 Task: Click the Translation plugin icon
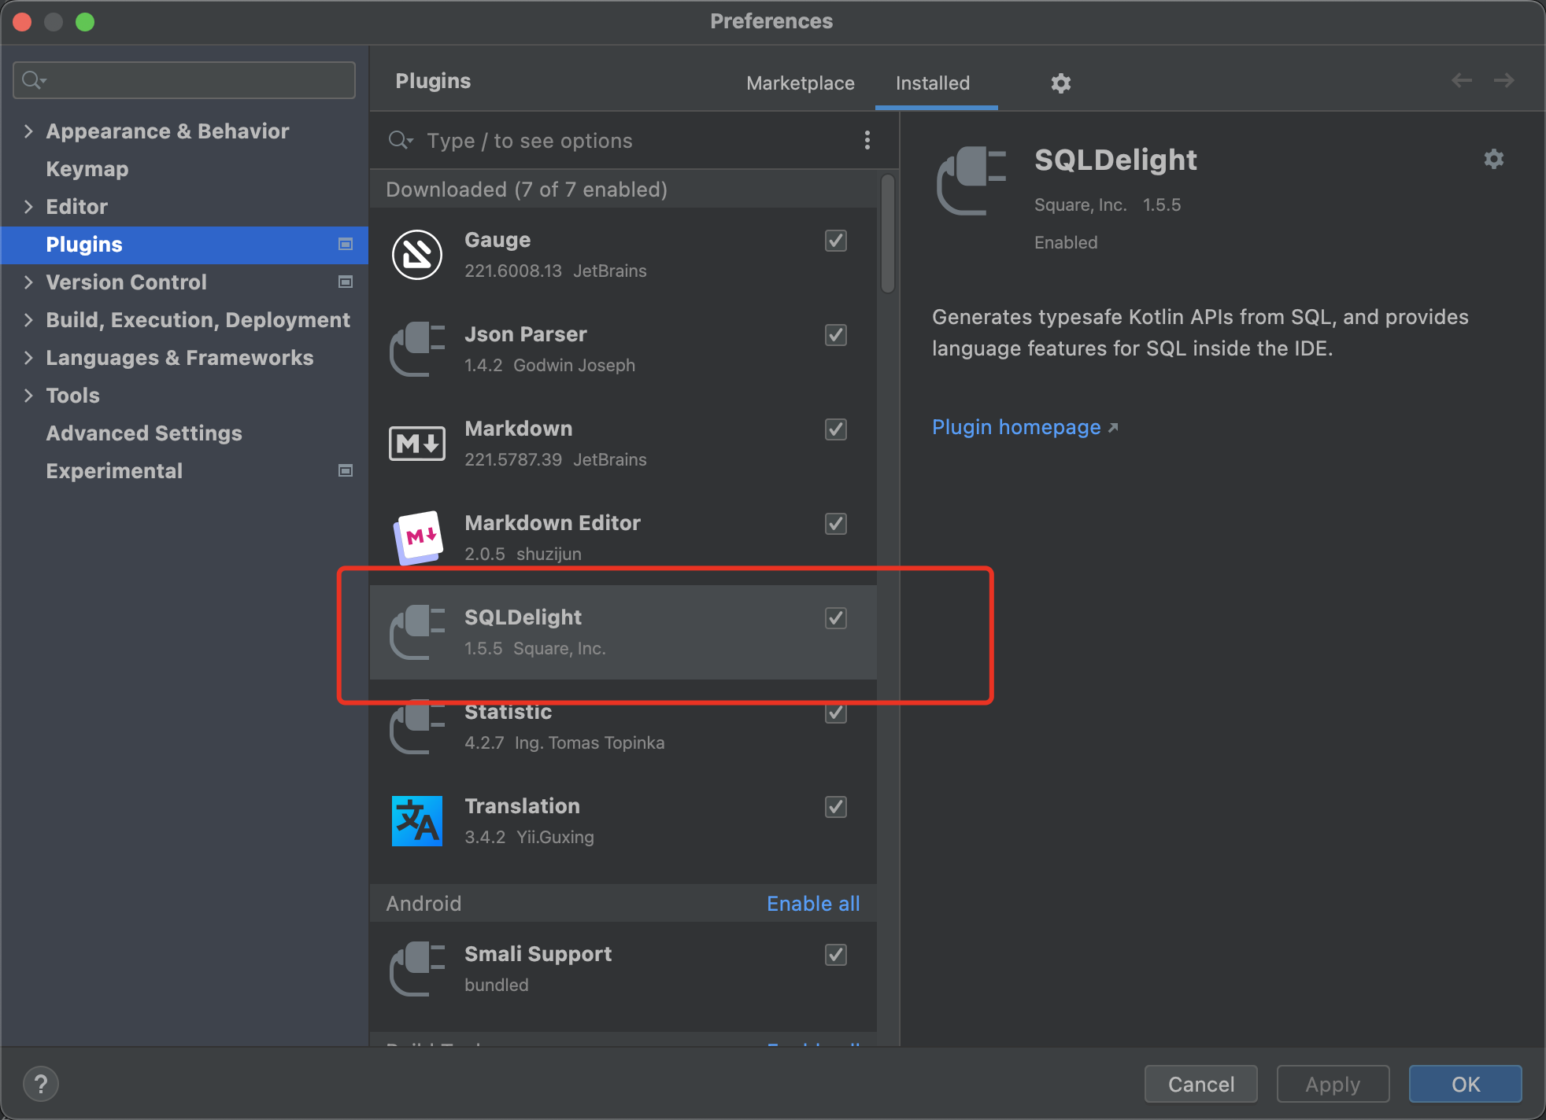[417, 821]
